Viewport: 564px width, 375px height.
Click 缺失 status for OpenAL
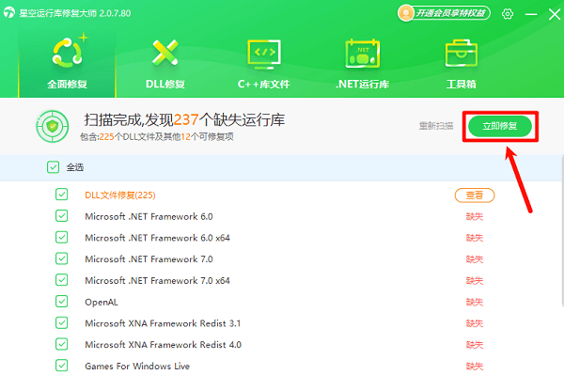[475, 302]
